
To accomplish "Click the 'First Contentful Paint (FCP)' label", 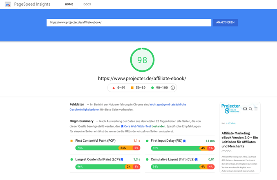I will coord(95,141).
